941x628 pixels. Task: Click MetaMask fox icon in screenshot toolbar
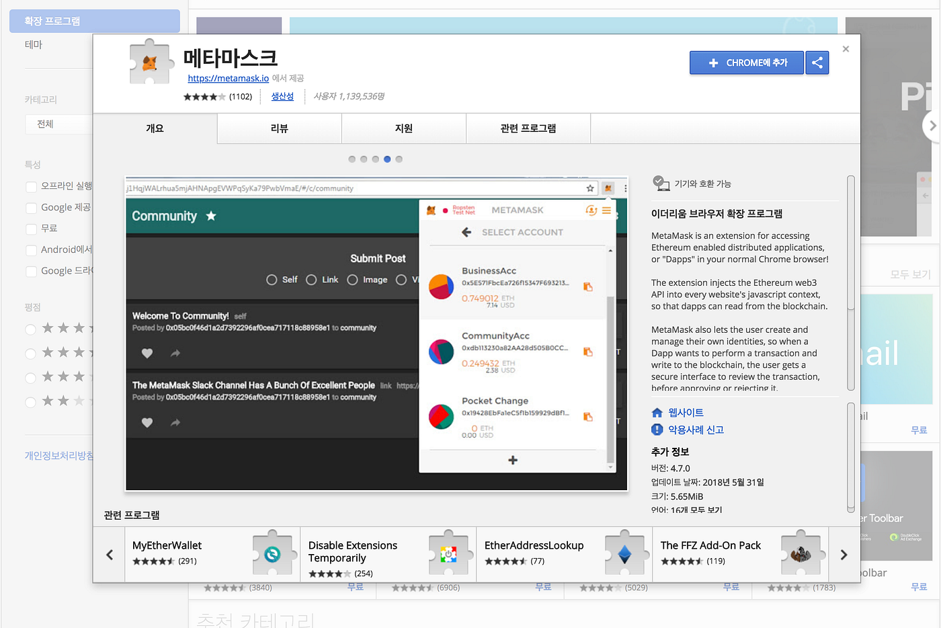tap(608, 188)
